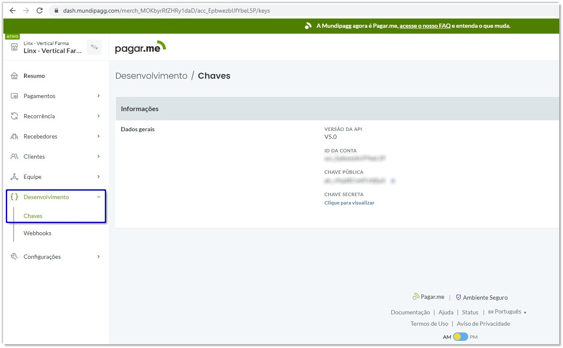This screenshot has width=563, height=348.
Task: Open Ajuda footer link
Action: tap(446, 312)
